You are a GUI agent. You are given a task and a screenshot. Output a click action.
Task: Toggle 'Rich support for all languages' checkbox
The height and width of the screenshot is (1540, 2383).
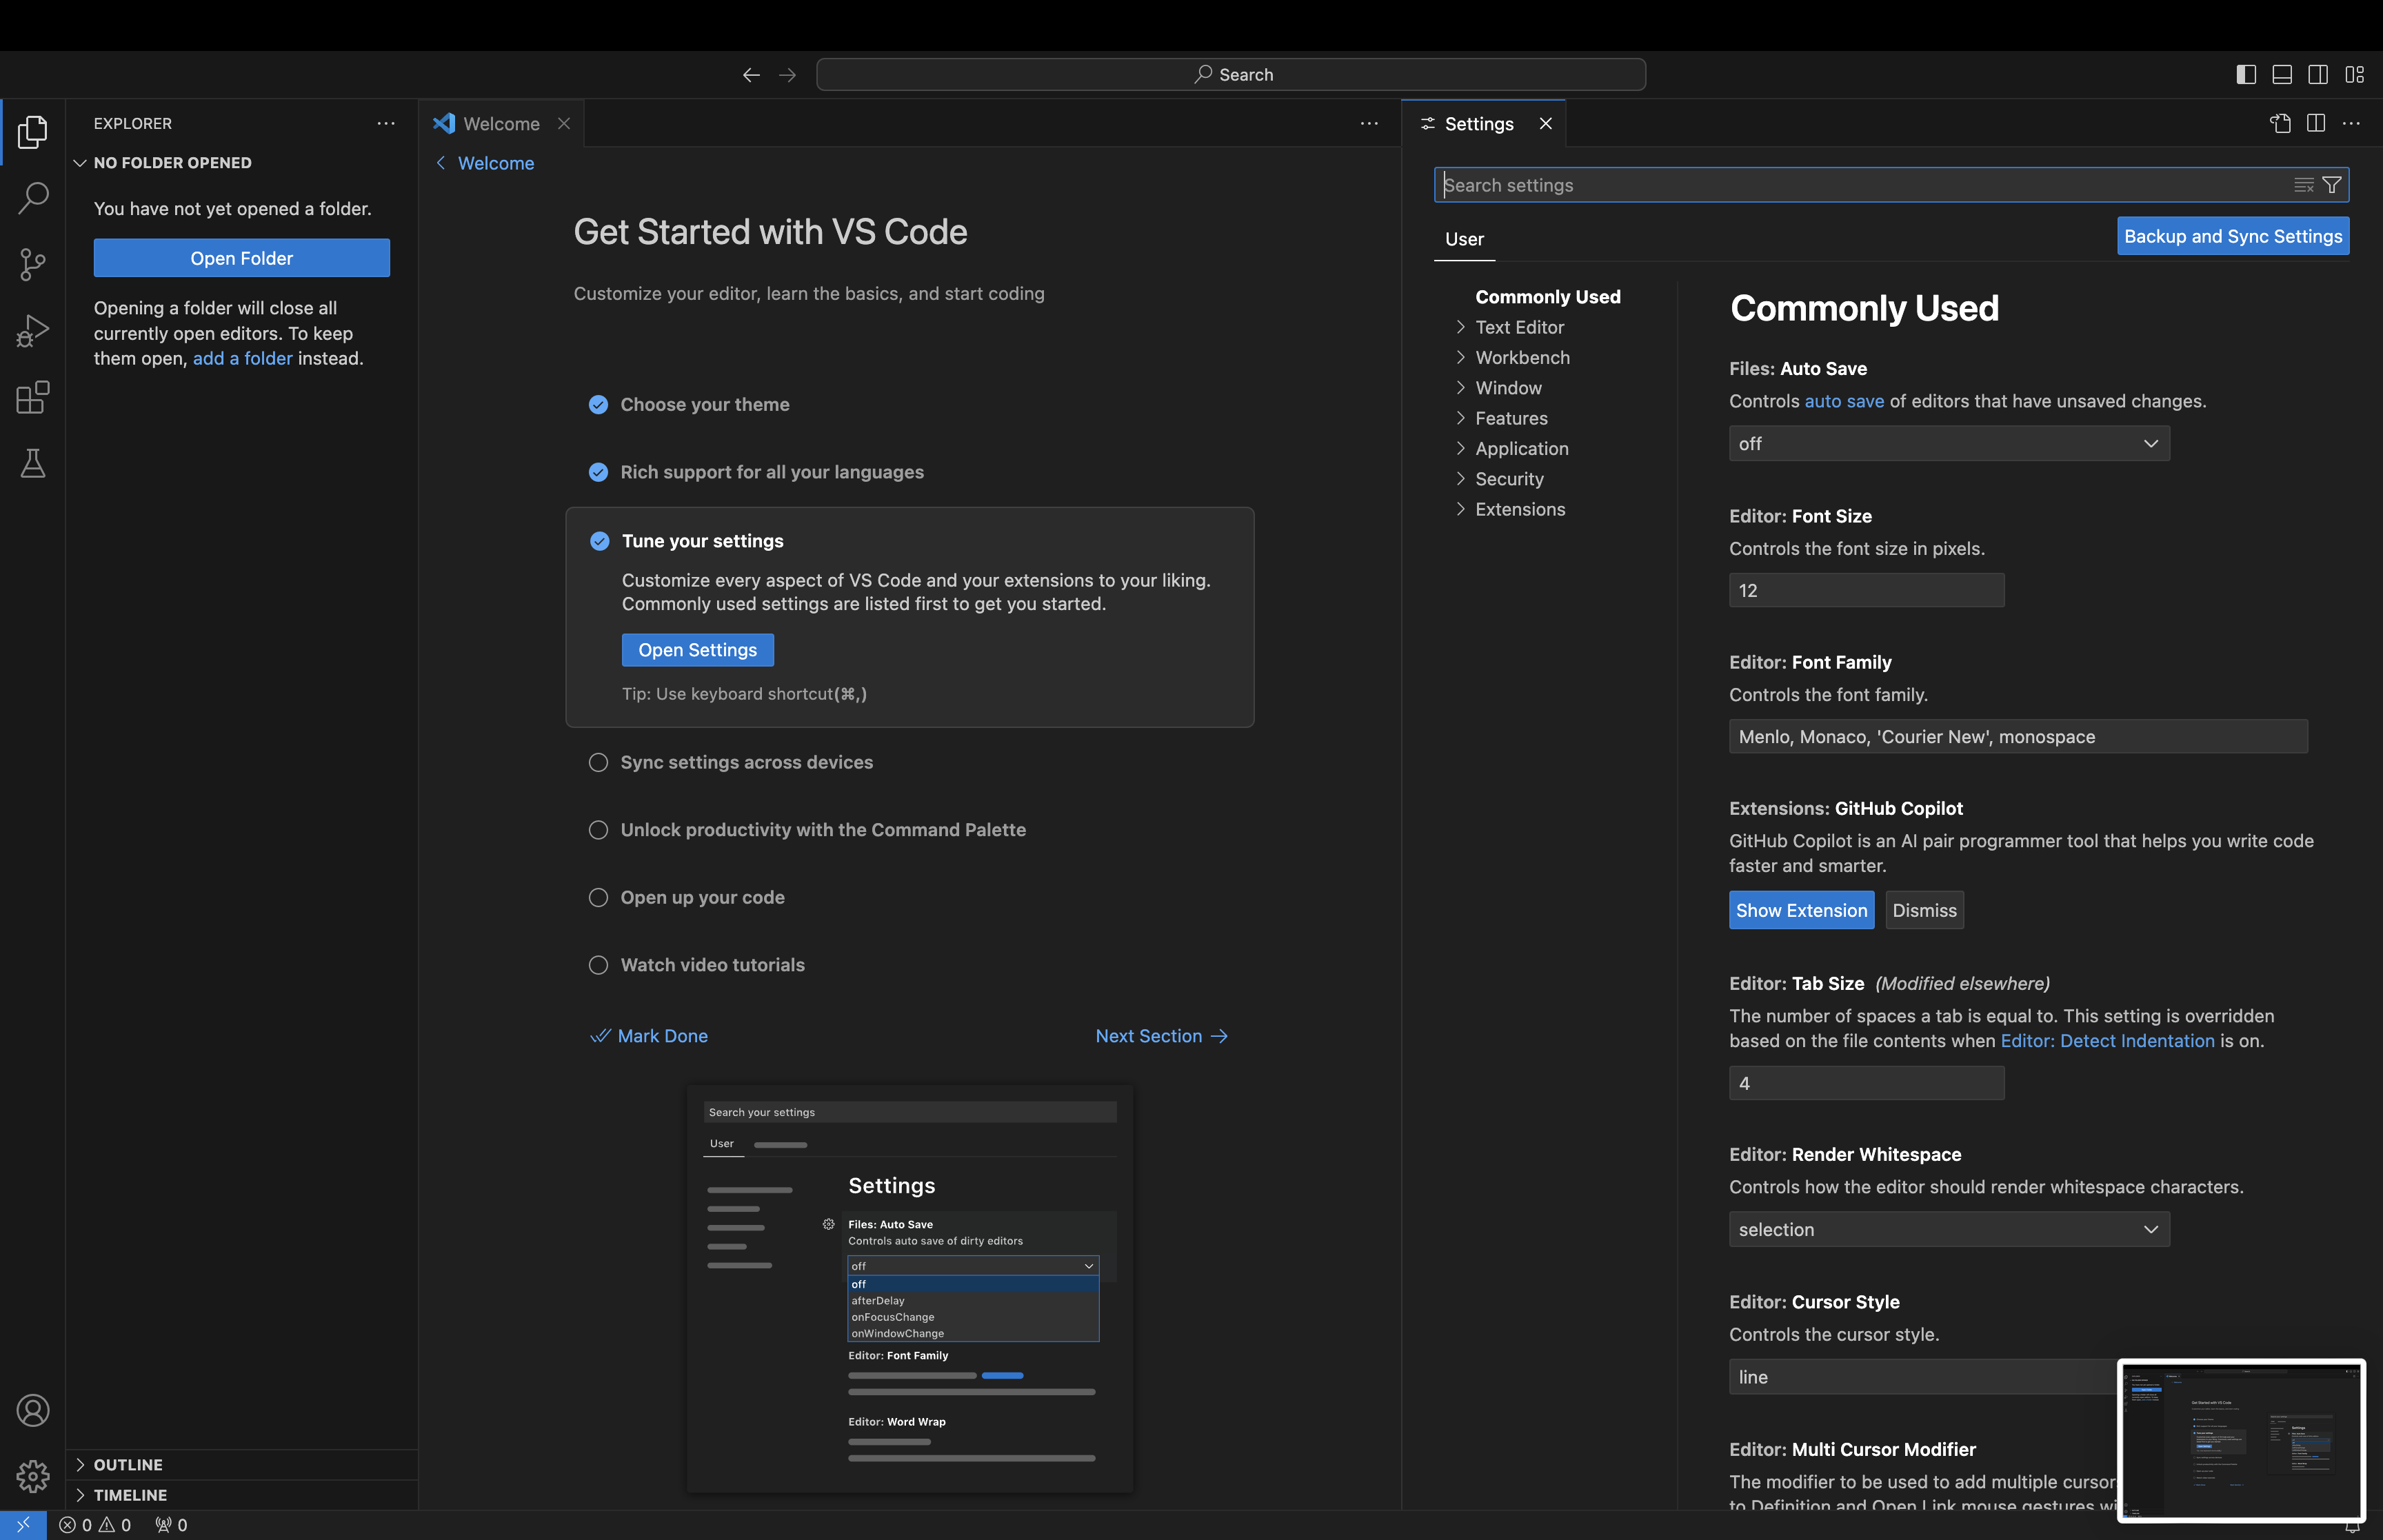[598, 471]
